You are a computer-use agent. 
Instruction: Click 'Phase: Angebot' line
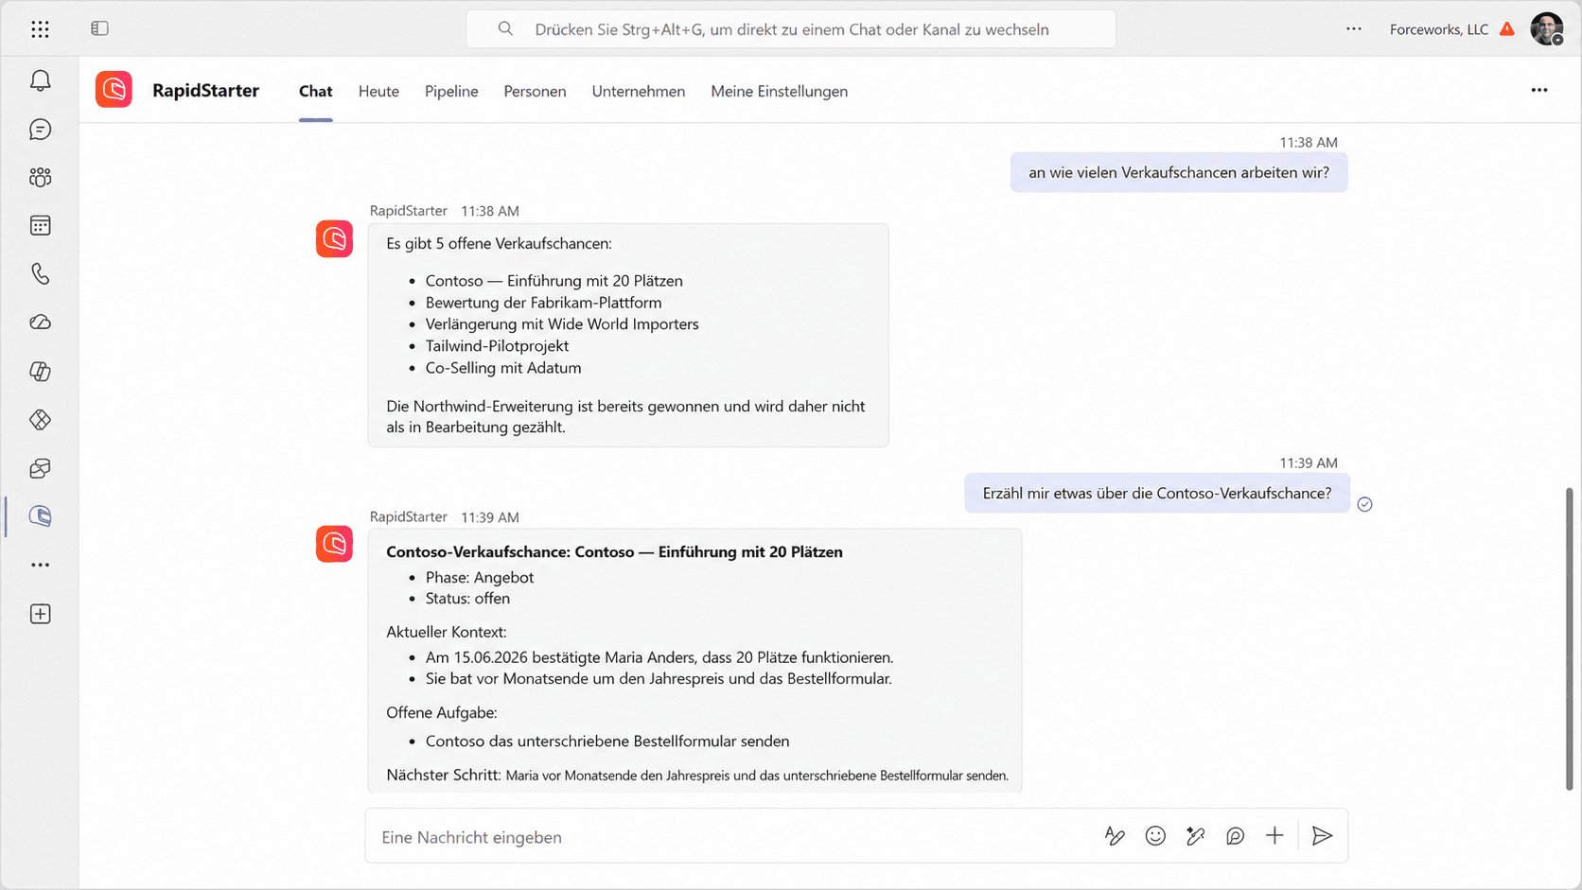coord(480,577)
